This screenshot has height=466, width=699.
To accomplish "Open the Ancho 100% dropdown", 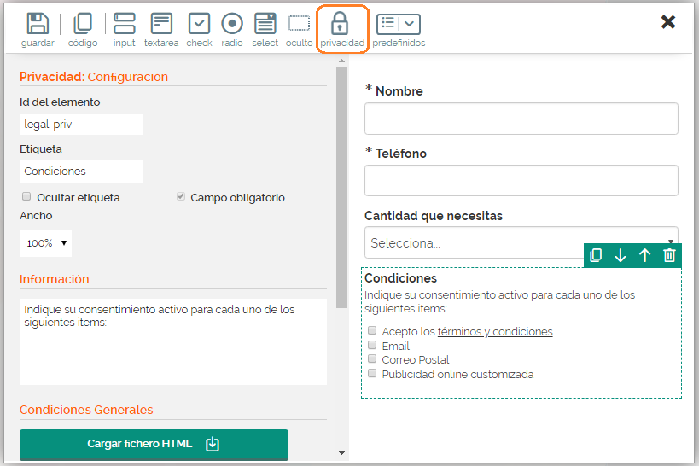I will (x=45, y=243).
